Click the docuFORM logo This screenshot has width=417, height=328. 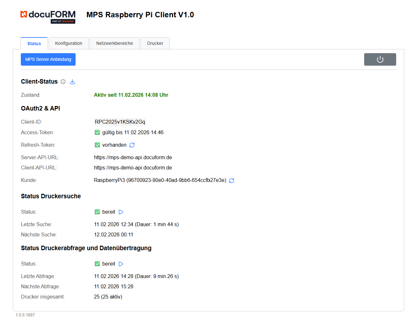pyautogui.click(x=47, y=15)
